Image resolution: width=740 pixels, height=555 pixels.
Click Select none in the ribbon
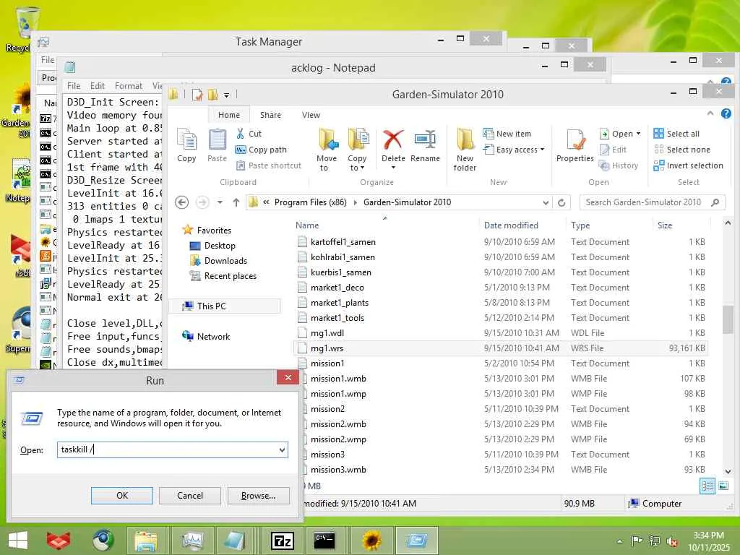click(x=681, y=150)
